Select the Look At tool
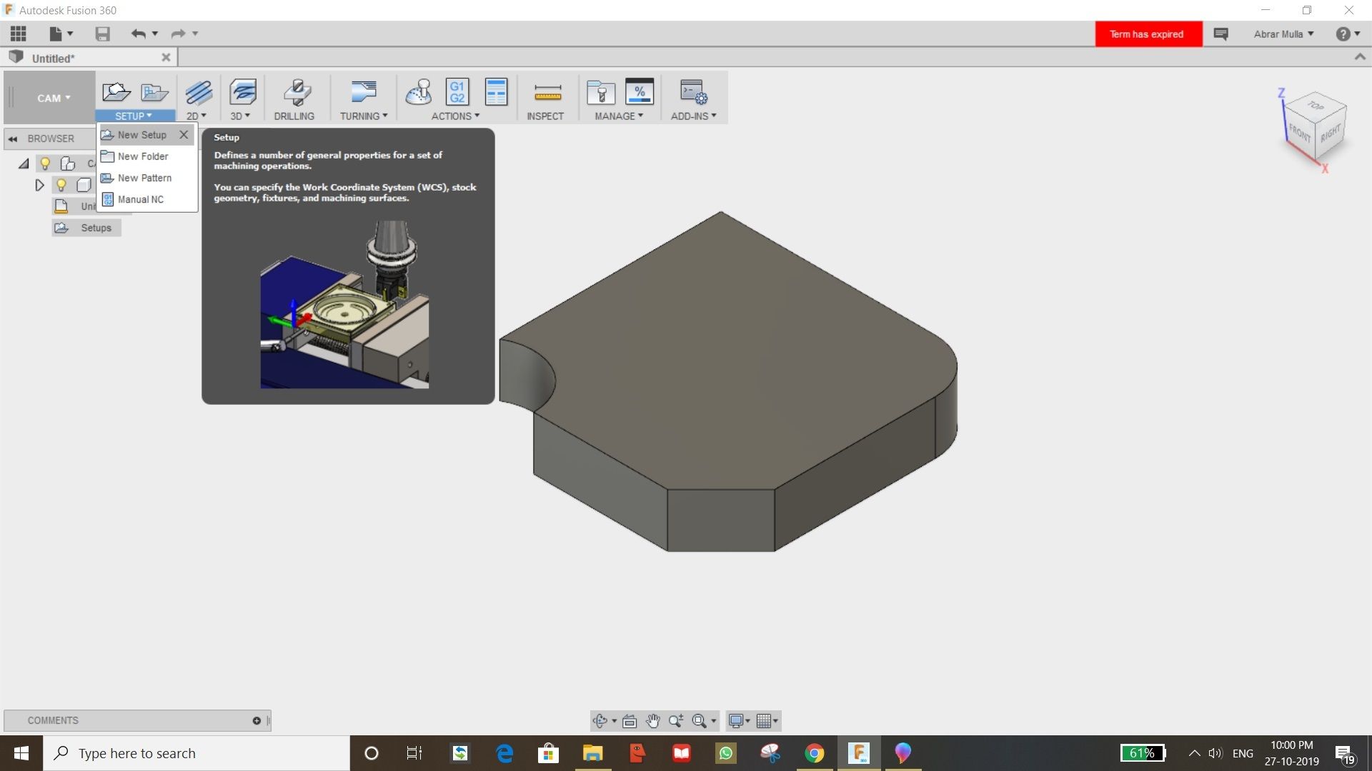 coord(629,720)
